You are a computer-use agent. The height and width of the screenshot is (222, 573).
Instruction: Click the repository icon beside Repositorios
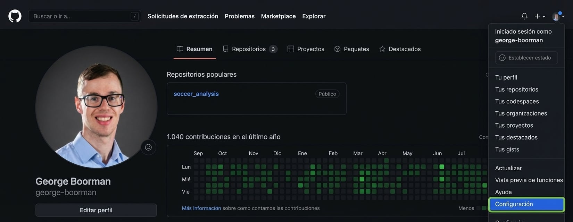point(226,49)
